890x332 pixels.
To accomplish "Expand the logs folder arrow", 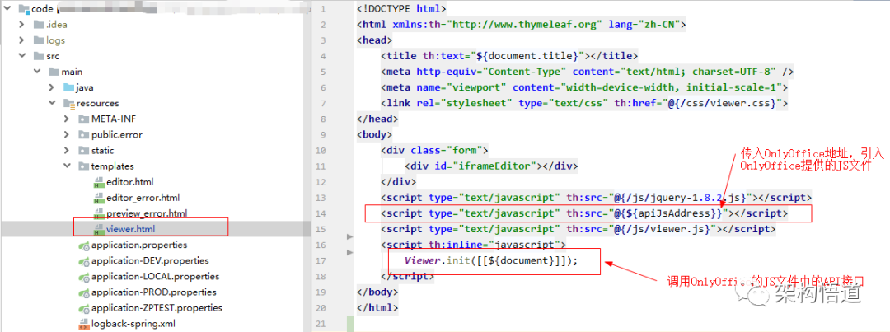I will point(21,40).
